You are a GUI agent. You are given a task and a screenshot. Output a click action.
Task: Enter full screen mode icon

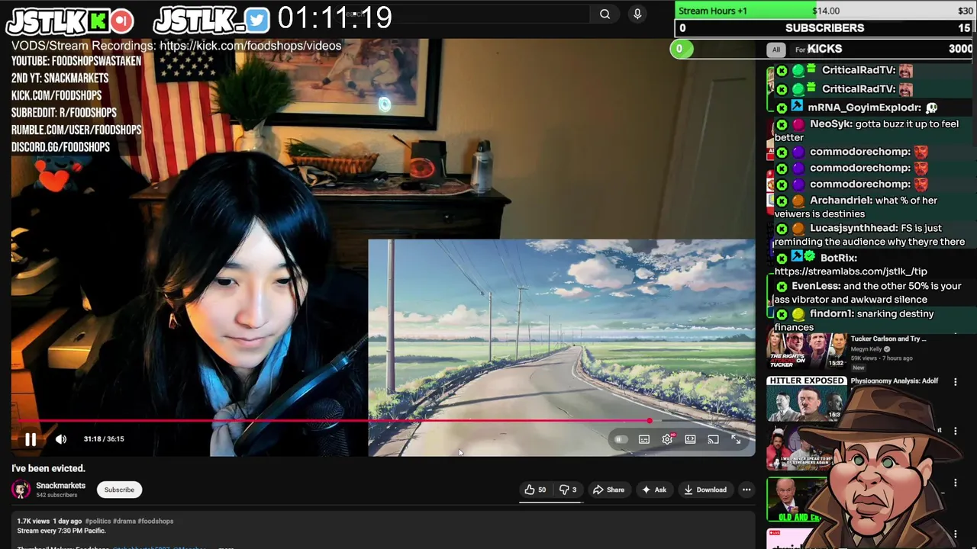click(x=736, y=439)
